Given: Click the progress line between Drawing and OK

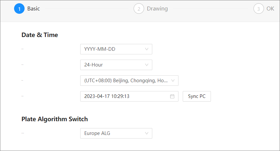Looking at the screenshot, I should coord(211,9).
